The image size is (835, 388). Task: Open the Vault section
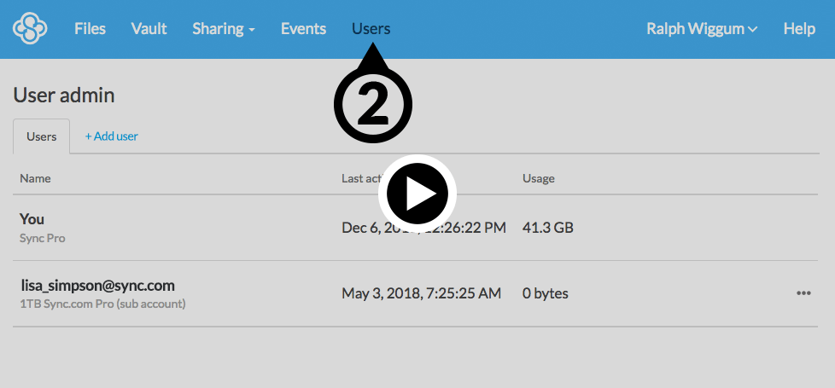149,29
